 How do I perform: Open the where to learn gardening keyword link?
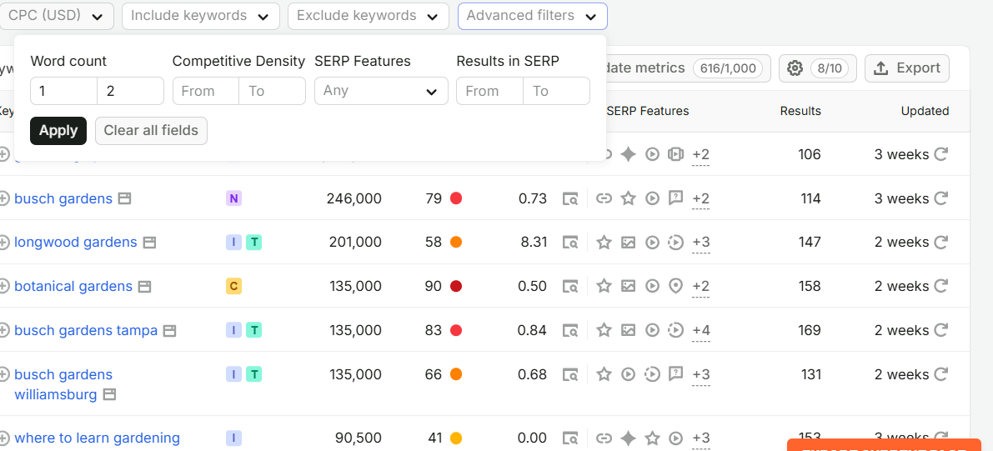coord(97,438)
